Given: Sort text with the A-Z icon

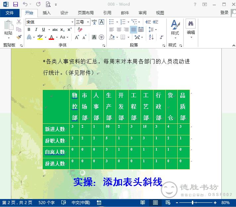Looking at the screenshot, I should [151, 37].
